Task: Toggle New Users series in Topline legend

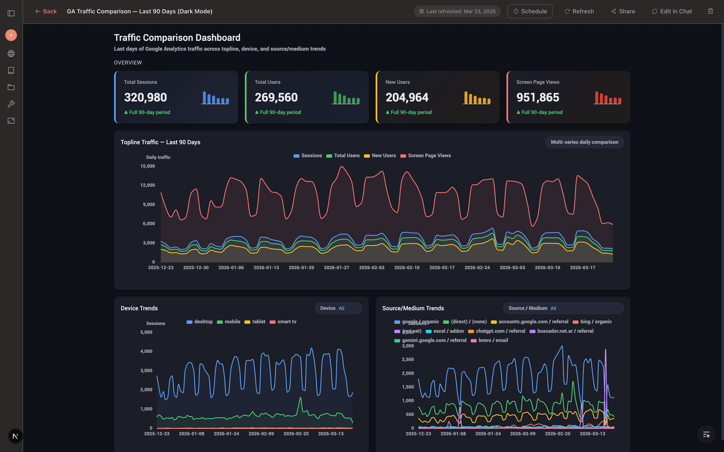Action: [x=380, y=156]
